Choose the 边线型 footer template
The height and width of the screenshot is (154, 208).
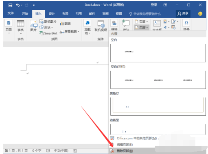[x=158, y=129]
